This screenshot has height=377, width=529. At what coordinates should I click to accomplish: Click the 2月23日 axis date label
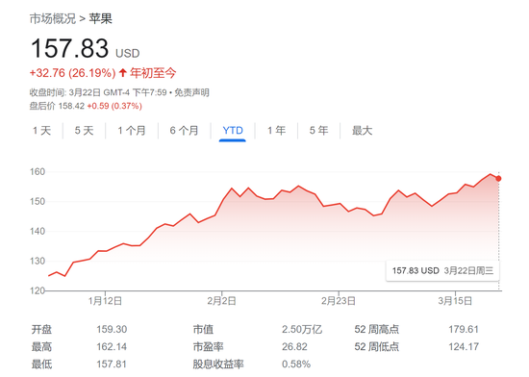[339, 301]
